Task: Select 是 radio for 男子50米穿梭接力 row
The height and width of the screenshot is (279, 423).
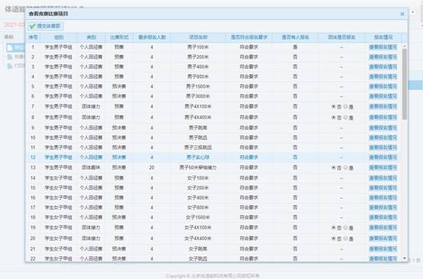Action: (x=346, y=167)
